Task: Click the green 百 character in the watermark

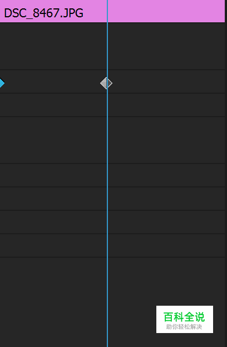Action: (169, 317)
